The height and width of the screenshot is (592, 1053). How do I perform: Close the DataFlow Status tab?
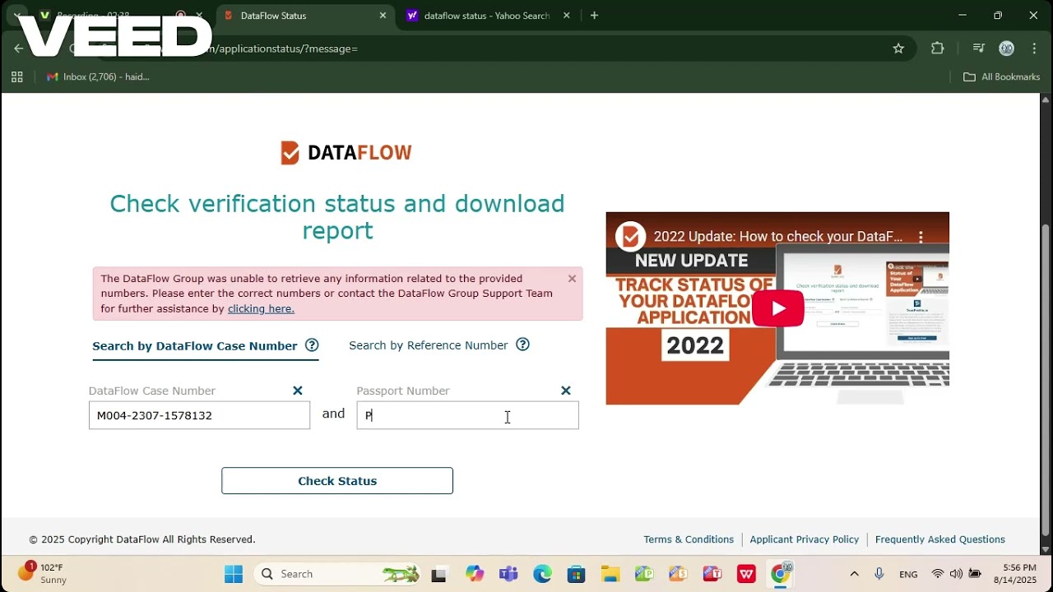coord(383,16)
